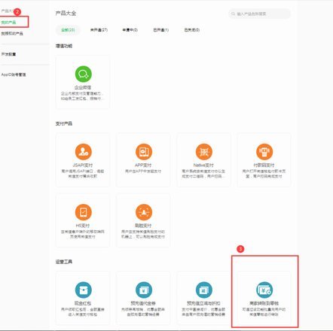The width and height of the screenshot is (333, 331).
Task: Click the teal 预充值代金券 icon
Action: [144, 290]
